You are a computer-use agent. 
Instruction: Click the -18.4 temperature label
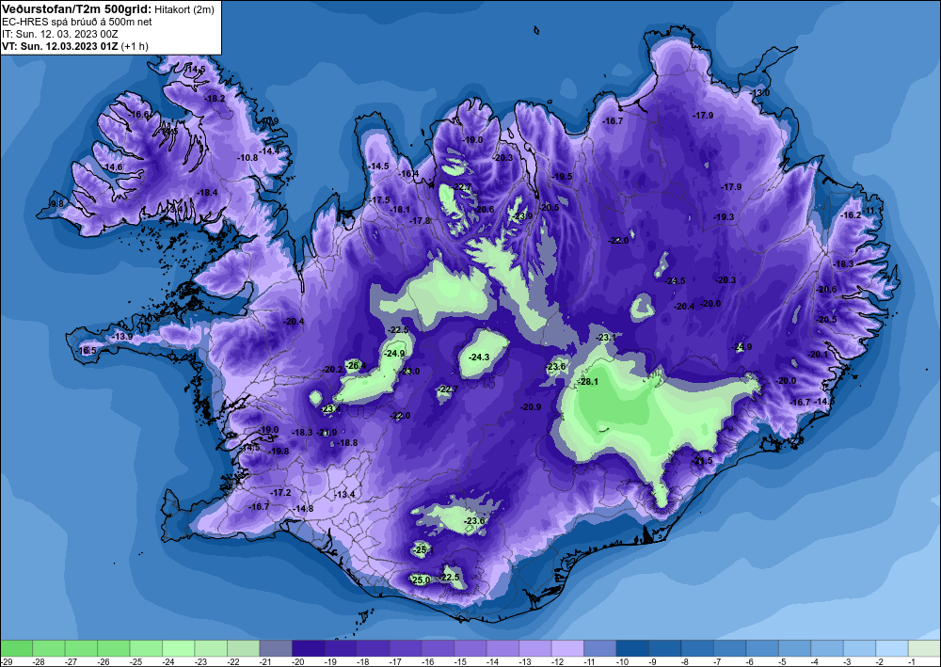point(208,193)
